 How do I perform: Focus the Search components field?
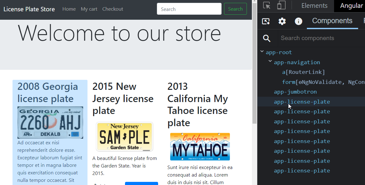pos(322,38)
